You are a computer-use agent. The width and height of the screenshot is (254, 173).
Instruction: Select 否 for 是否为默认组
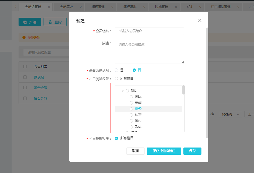(134, 70)
